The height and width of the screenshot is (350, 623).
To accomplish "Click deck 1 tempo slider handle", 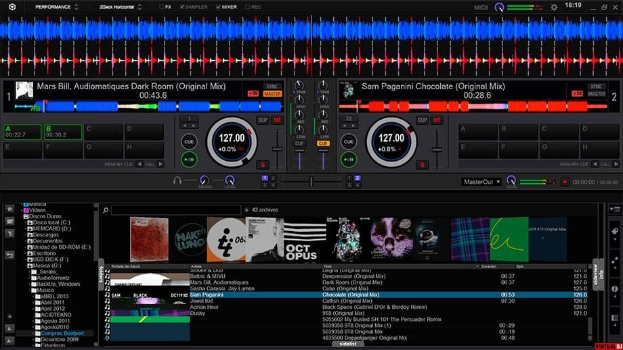I will (277, 149).
